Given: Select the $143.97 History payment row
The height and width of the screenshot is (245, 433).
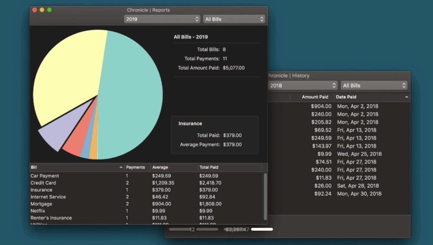Looking at the screenshot, I should 339,146.
